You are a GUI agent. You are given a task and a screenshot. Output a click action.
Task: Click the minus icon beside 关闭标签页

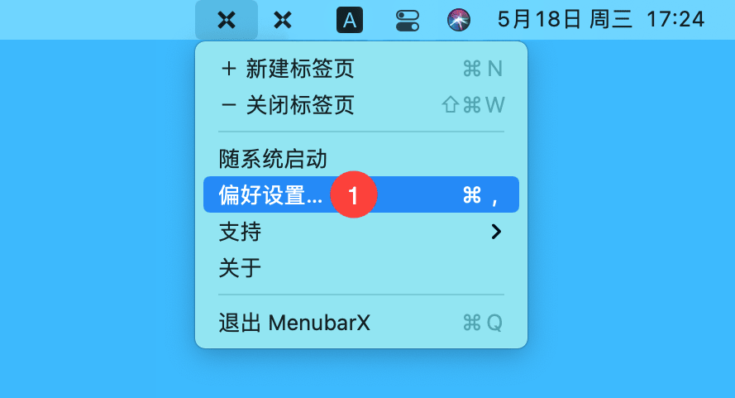point(229,105)
